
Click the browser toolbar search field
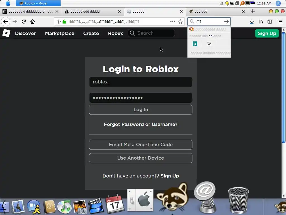[209, 22]
